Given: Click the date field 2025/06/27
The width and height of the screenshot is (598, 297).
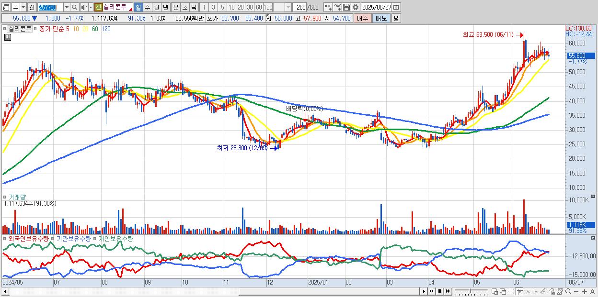Looking at the screenshot, I should 376,7.
